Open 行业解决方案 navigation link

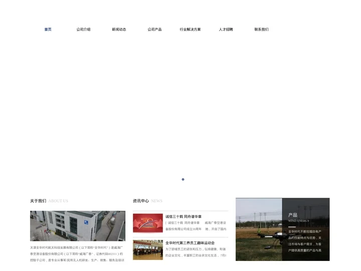[x=190, y=29]
